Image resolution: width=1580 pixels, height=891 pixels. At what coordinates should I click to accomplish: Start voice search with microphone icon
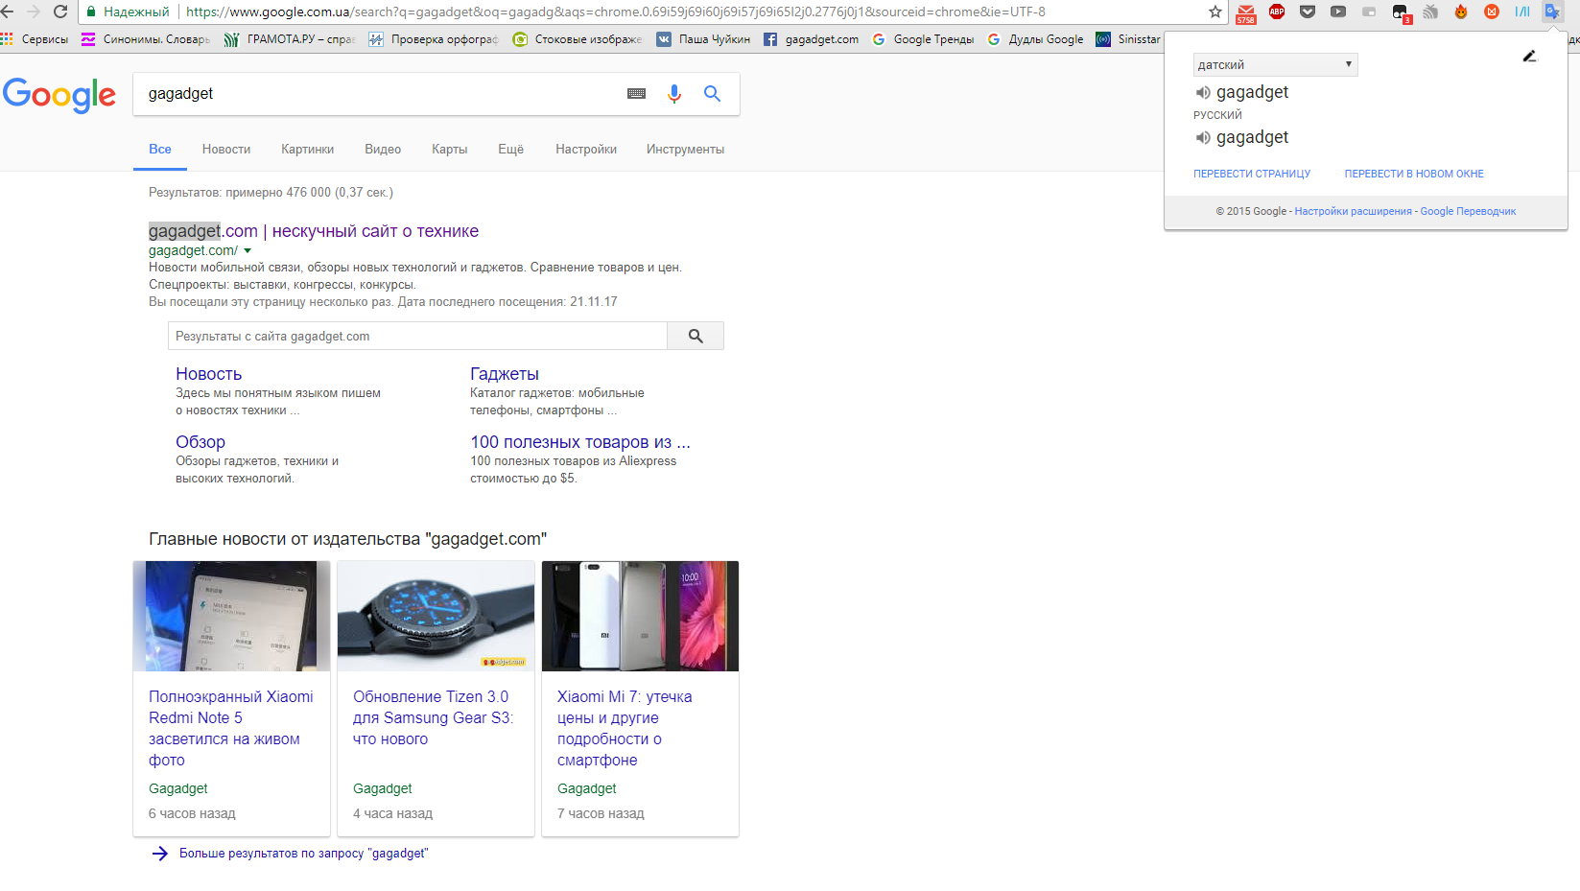674,93
